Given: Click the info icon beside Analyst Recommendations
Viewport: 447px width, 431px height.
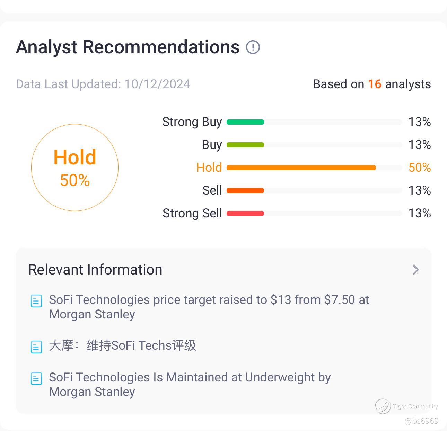Looking at the screenshot, I should [x=253, y=47].
